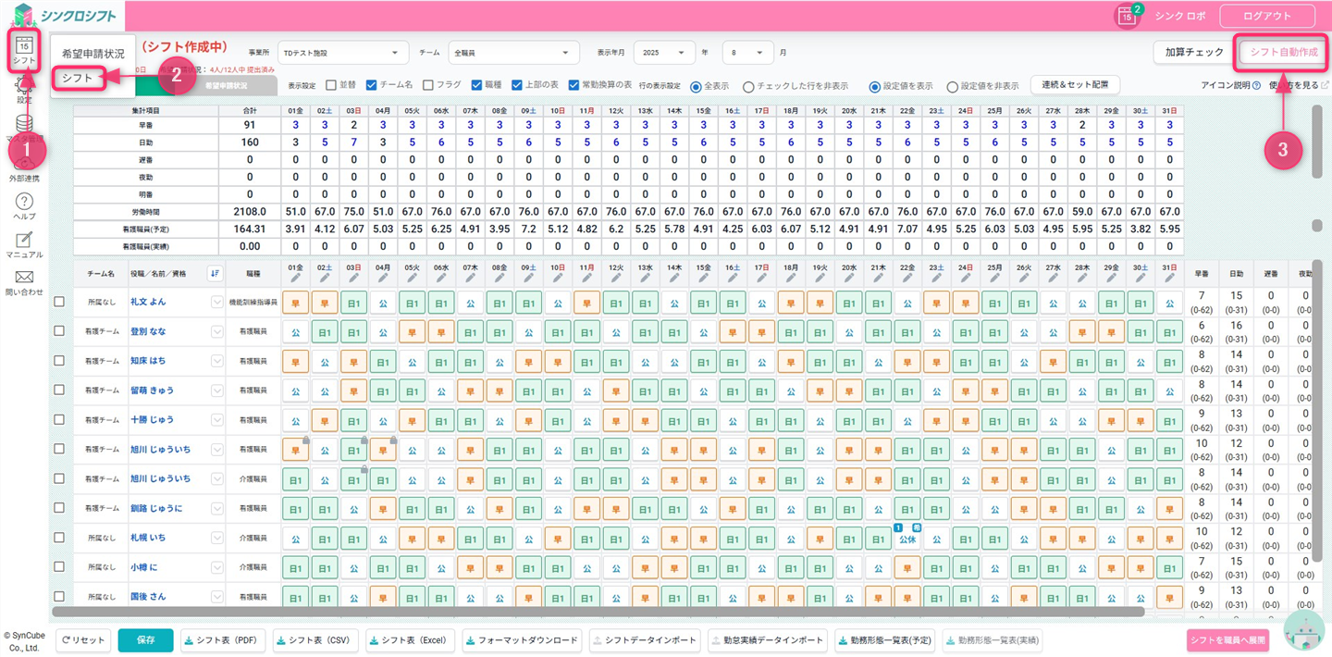Open アイコン説明 help icon

tap(1256, 86)
